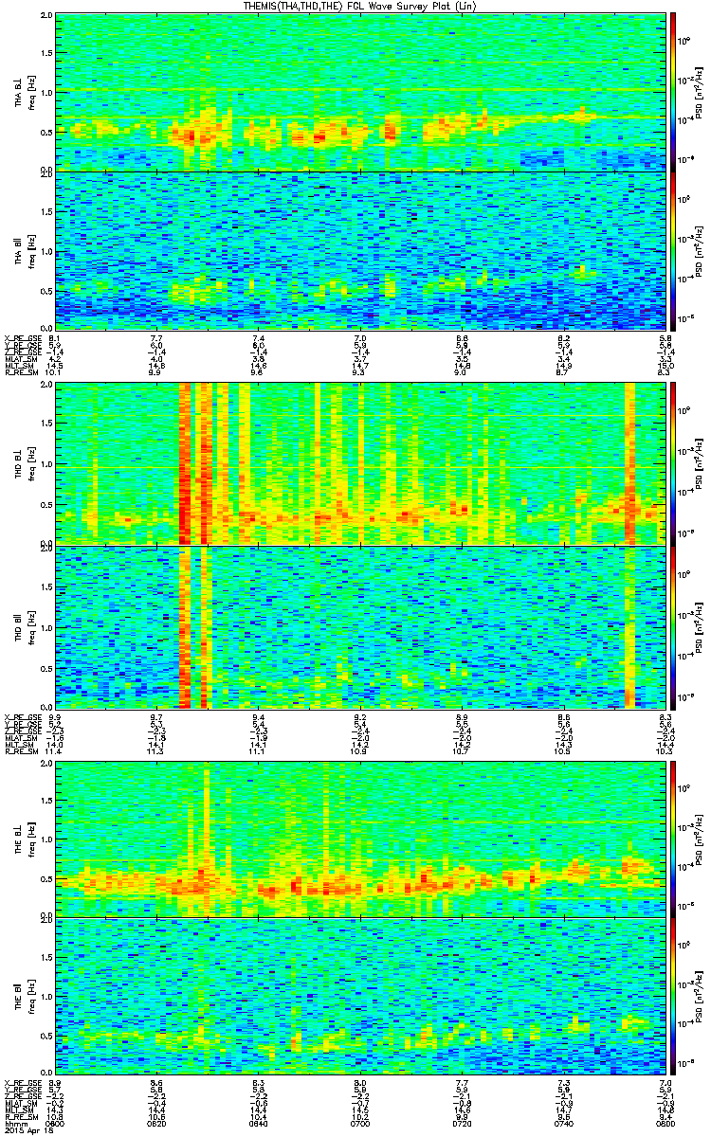Click inside the THE BII spectrogram panel
The height and width of the screenshot is (1137, 711).
tap(360, 997)
